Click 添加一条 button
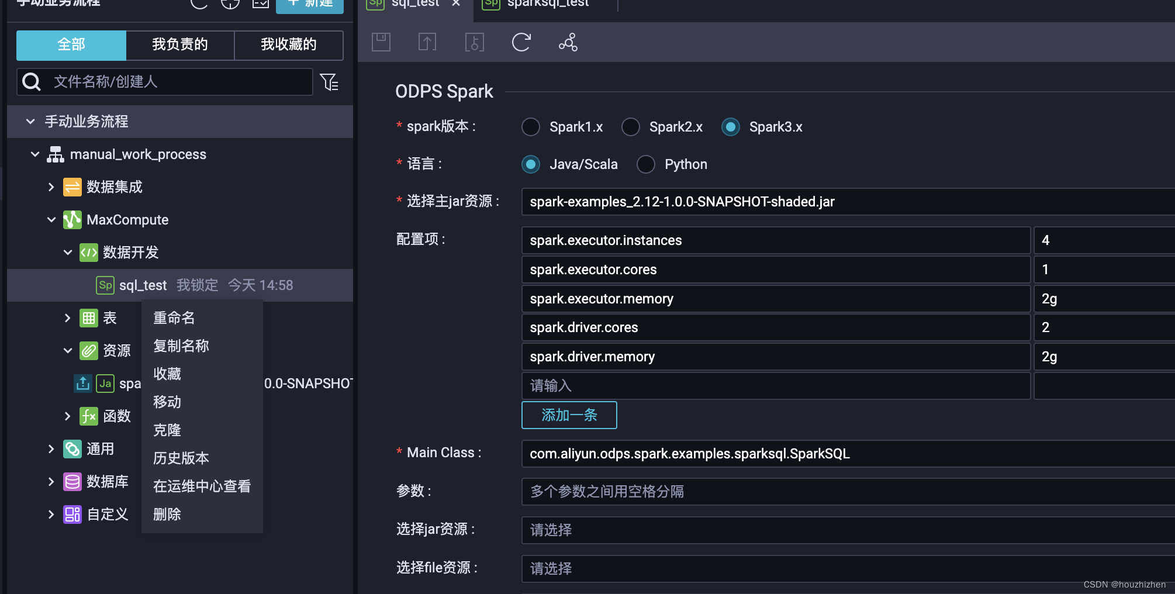The width and height of the screenshot is (1175, 594). click(x=569, y=415)
